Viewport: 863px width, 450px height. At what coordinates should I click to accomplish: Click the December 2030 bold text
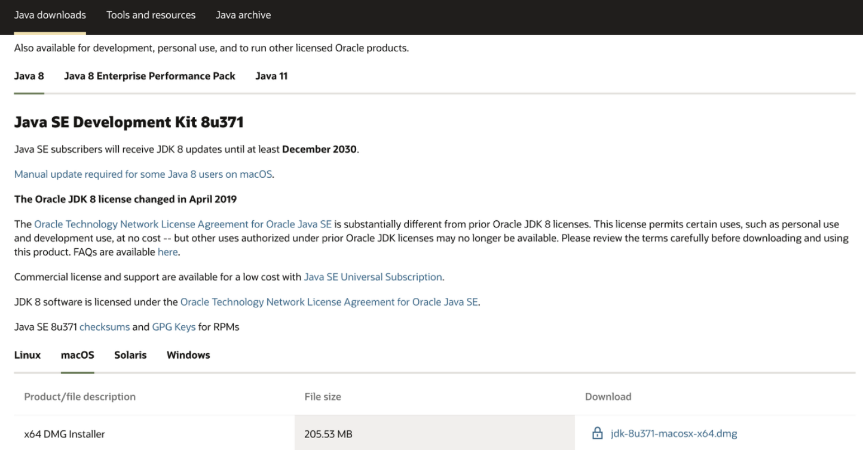tap(320, 149)
